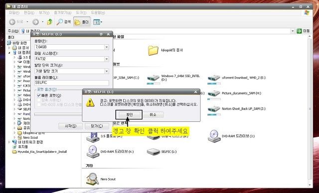
Task: Open the Back button history dropdown arrow
Action: point(27,22)
